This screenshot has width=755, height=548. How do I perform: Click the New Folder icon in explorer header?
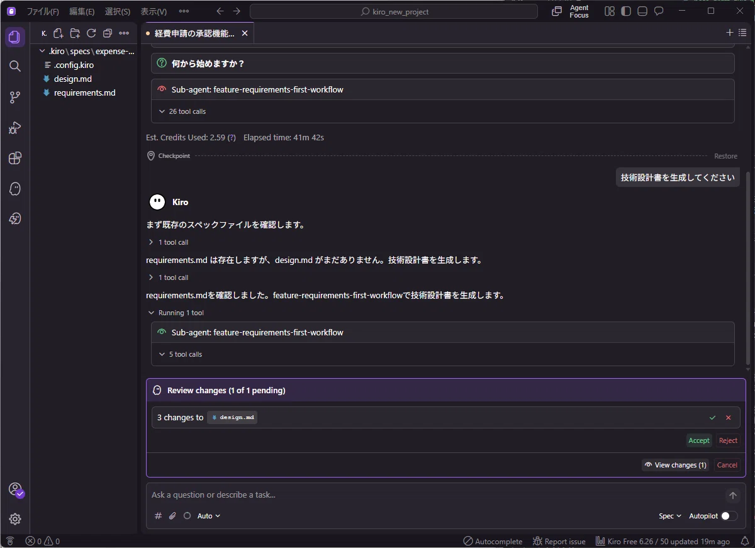tap(75, 33)
